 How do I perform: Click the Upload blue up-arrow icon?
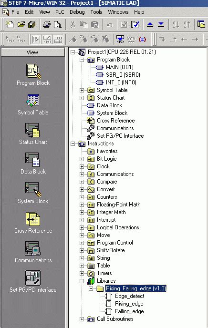tap(150, 25)
